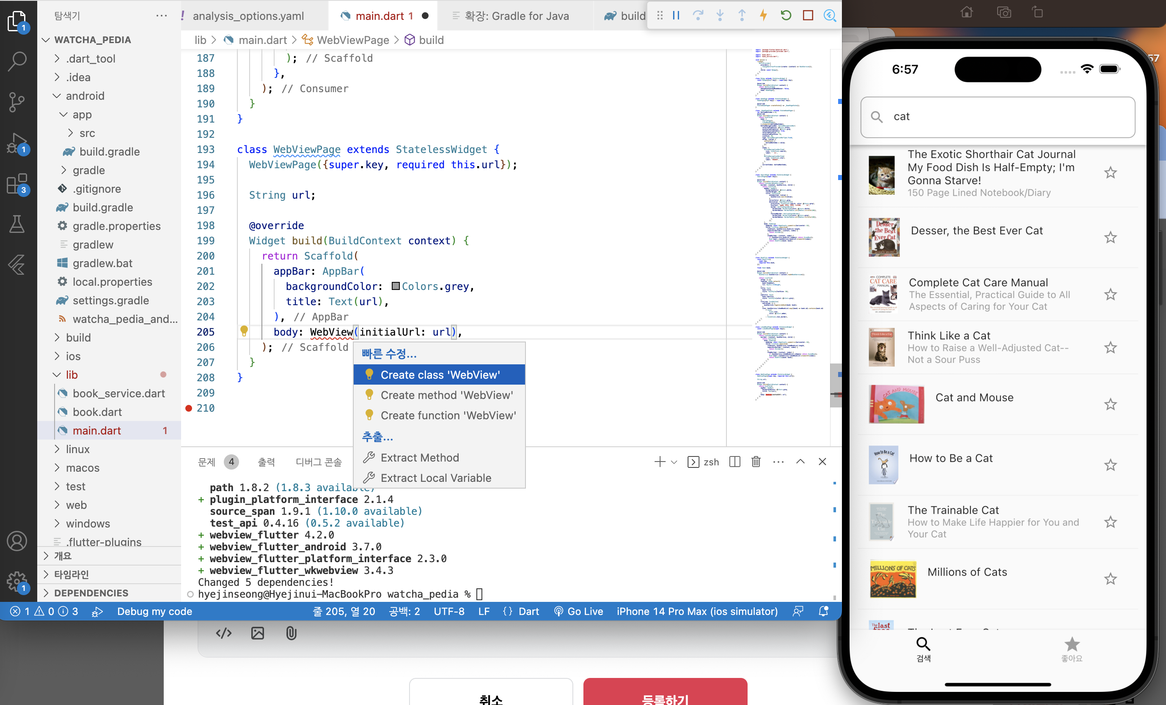
Task: Click the lightbulb quick-fix icon on line 205
Action: click(x=244, y=331)
